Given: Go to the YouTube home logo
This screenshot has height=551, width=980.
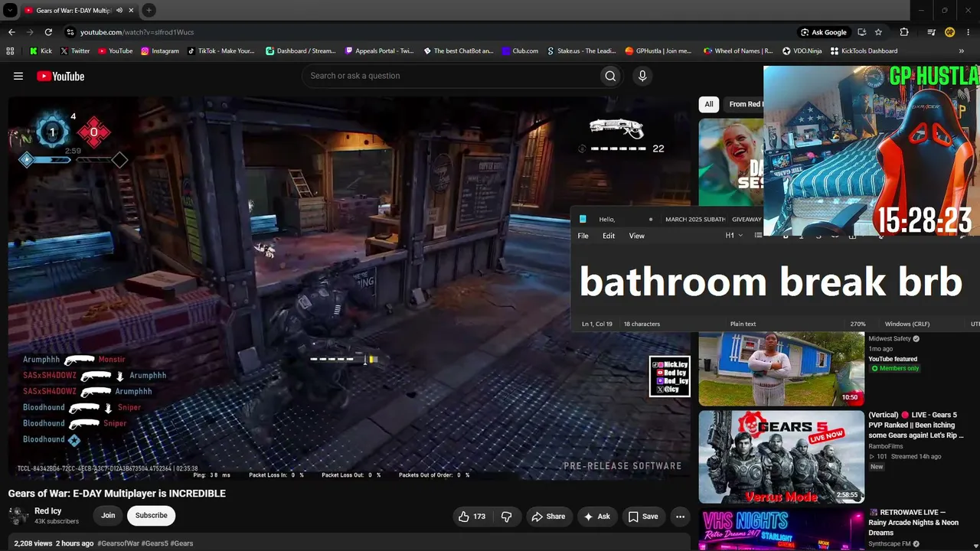Looking at the screenshot, I should click(x=60, y=76).
